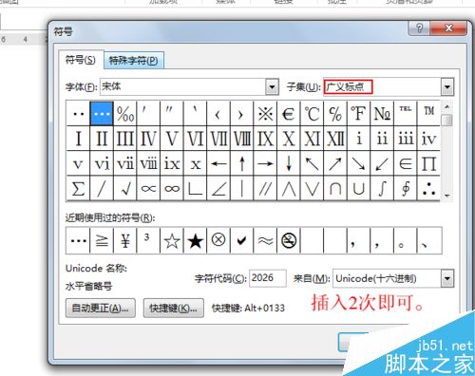This screenshot has width=475, height=376.
Task: Switch to the 符号(S) tab
Action: coord(81,60)
